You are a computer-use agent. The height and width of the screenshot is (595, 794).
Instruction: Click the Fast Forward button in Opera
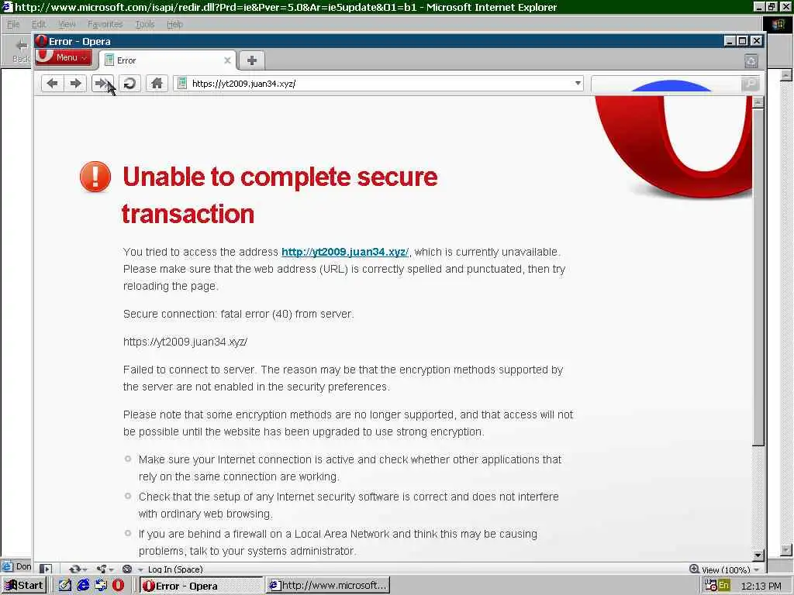tap(103, 84)
